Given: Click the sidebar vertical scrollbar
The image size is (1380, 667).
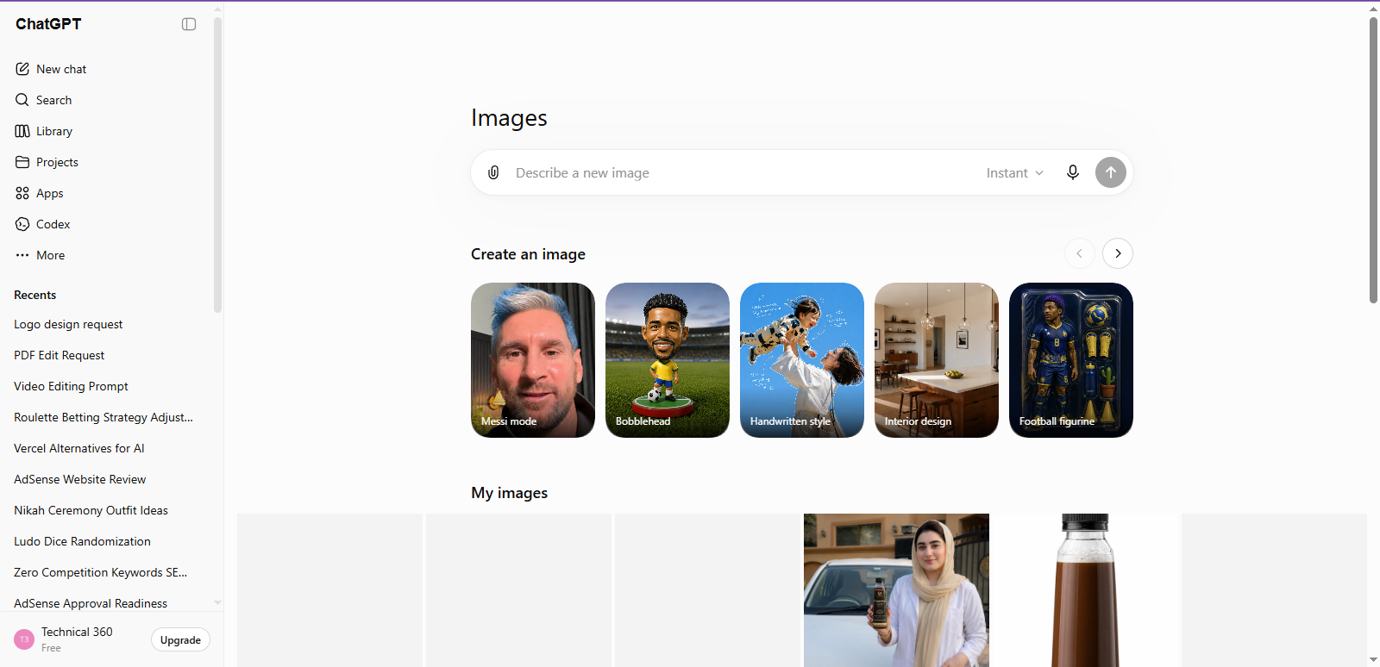Looking at the screenshot, I should coord(217,164).
